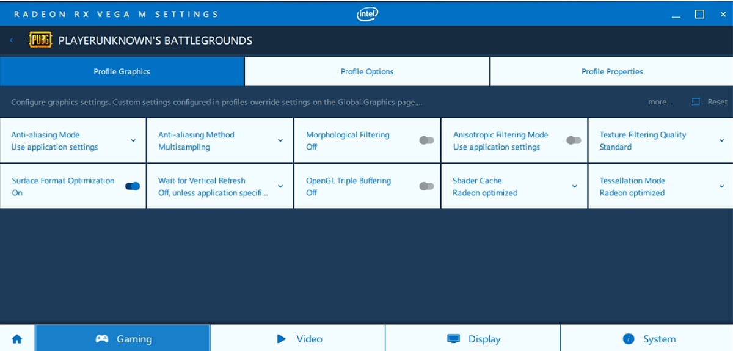Click the more... link
The image size is (733, 351).
(x=660, y=102)
